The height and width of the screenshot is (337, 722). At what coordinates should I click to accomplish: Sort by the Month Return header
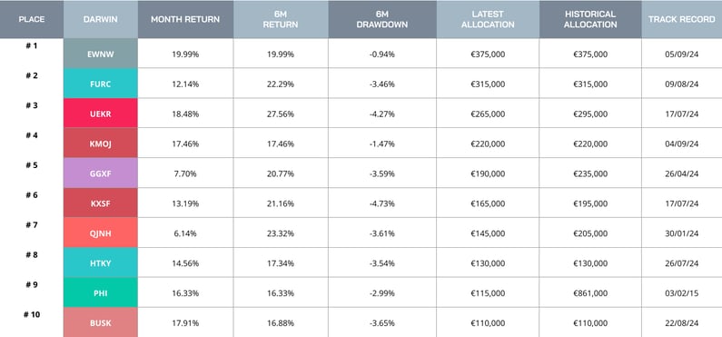coord(185,19)
